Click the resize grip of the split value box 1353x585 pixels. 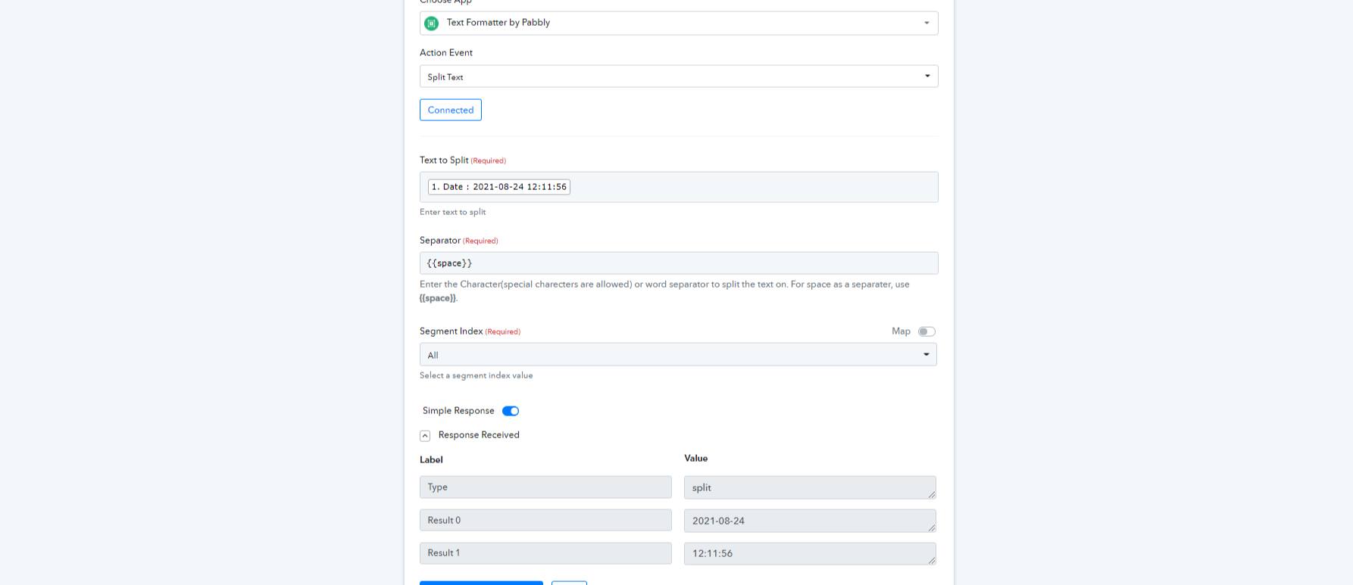pyautogui.click(x=932, y=495)
